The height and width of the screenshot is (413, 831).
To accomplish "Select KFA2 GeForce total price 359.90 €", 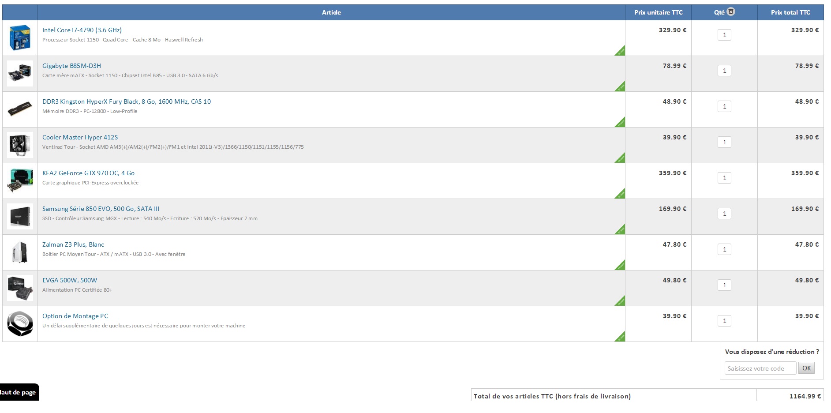I will (805, 173).
